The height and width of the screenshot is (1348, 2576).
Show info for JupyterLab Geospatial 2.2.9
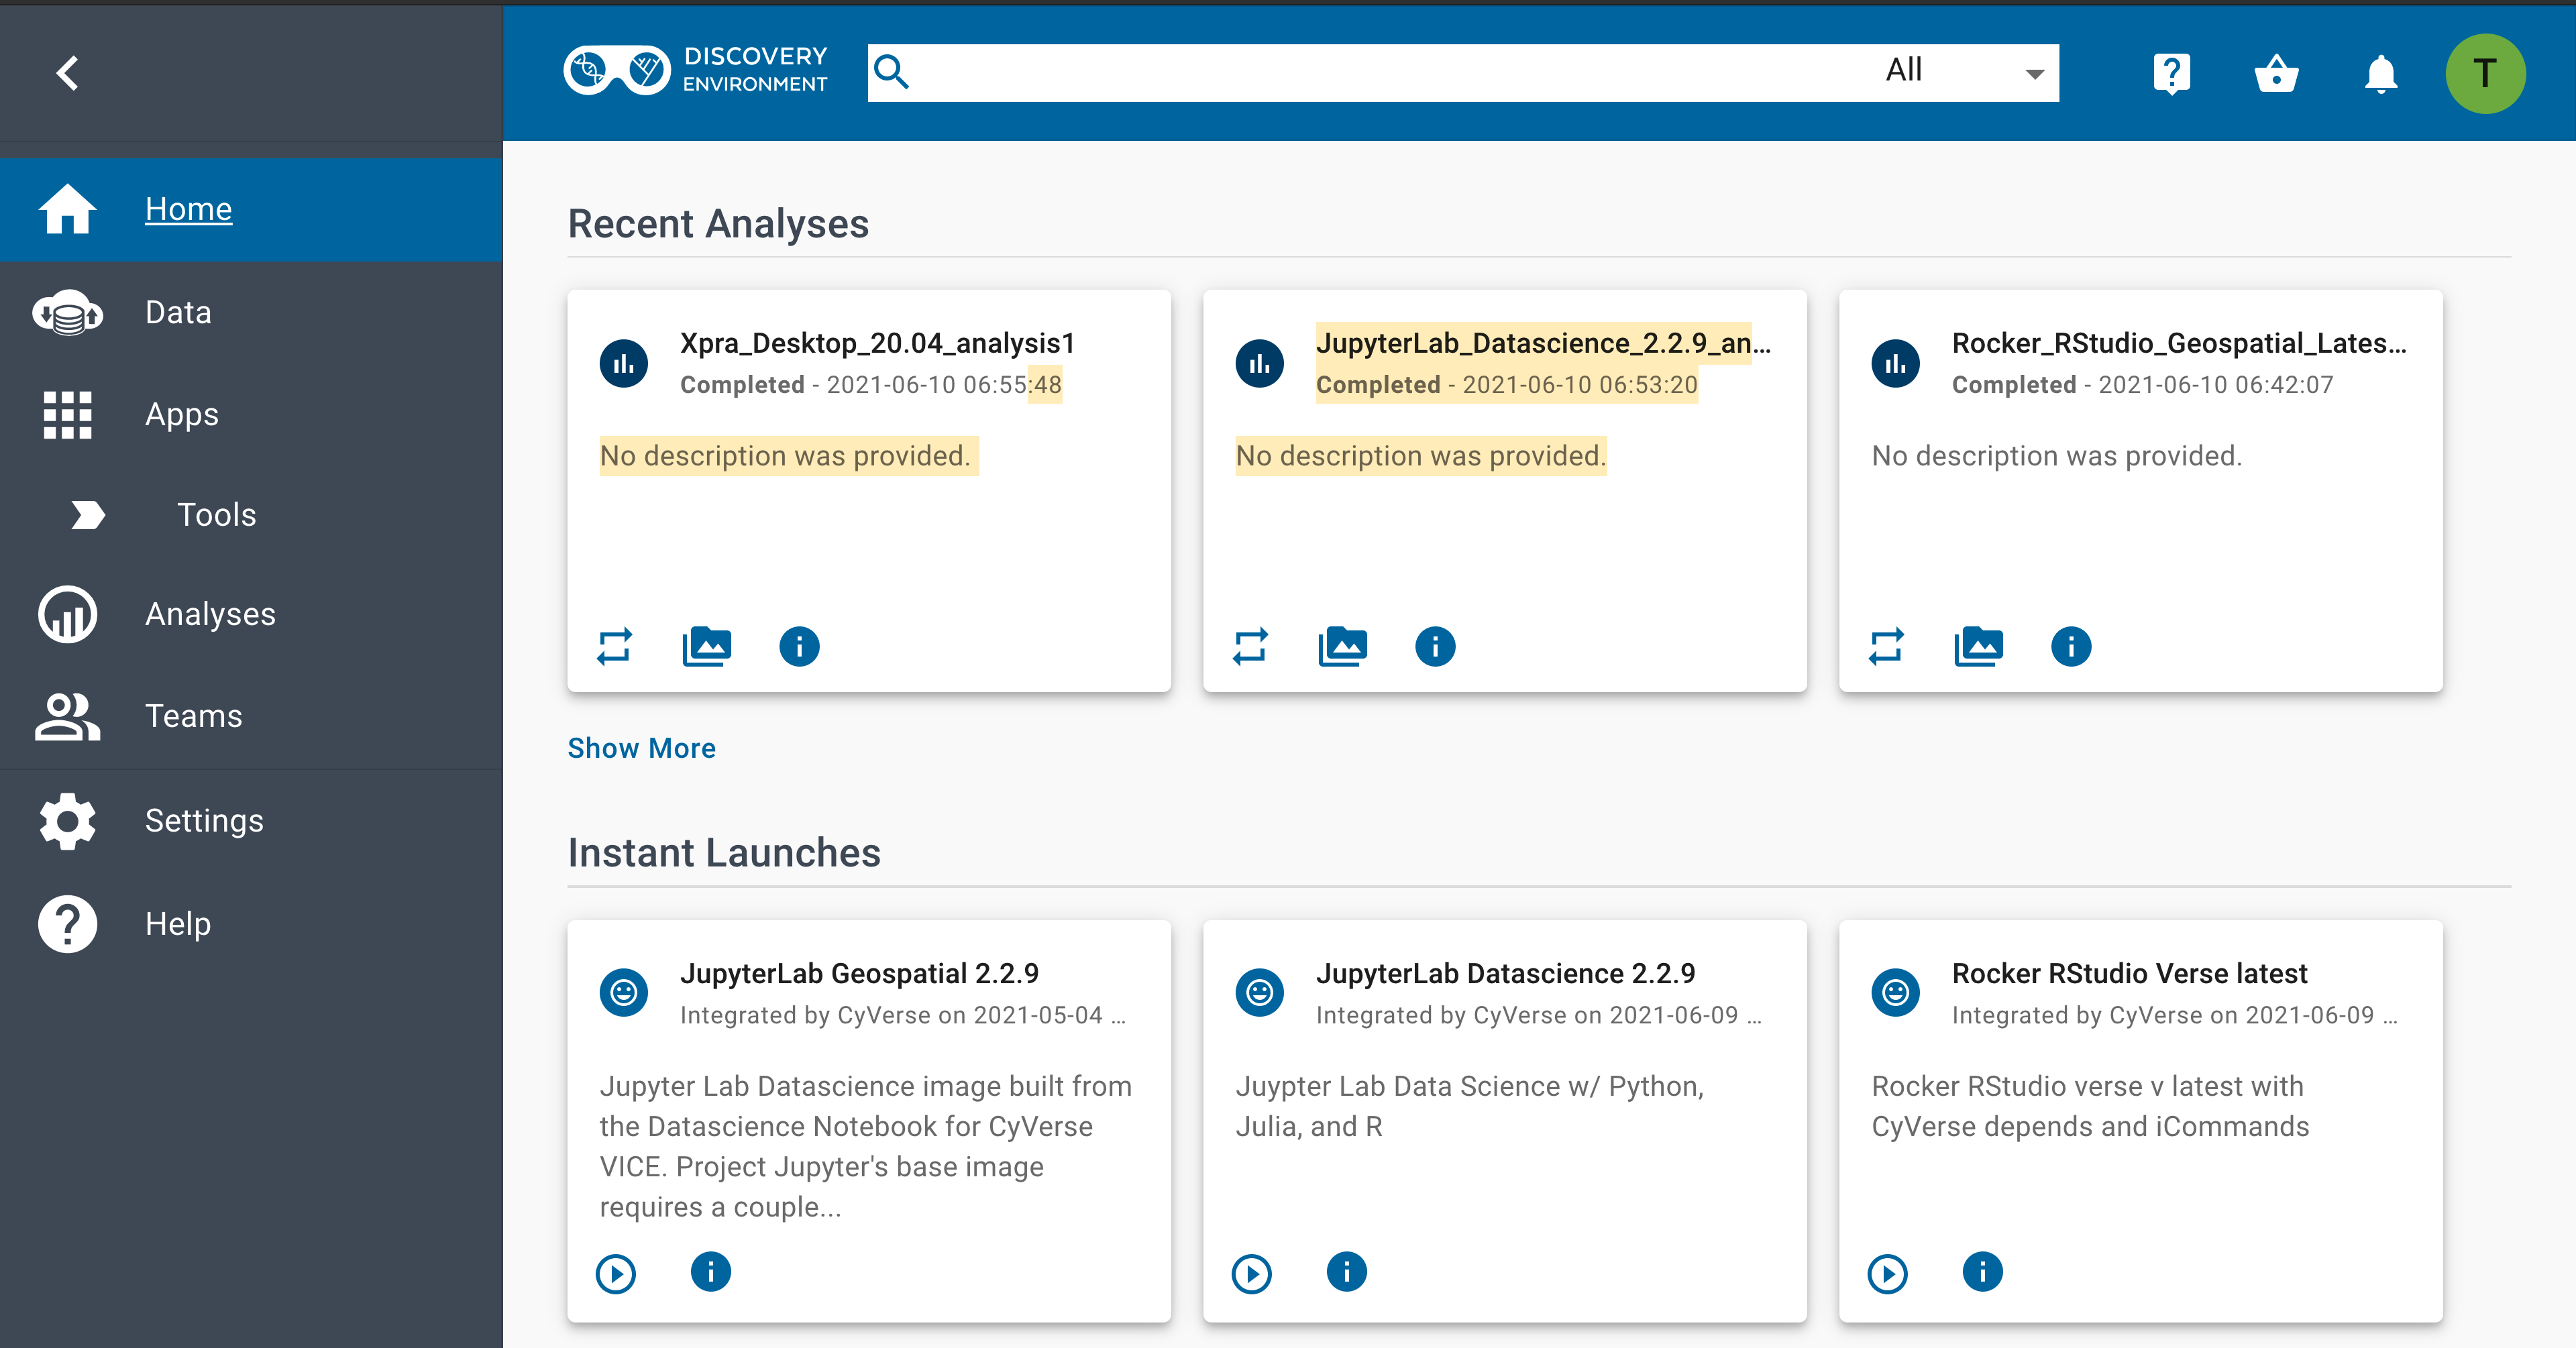(711, 1272)
